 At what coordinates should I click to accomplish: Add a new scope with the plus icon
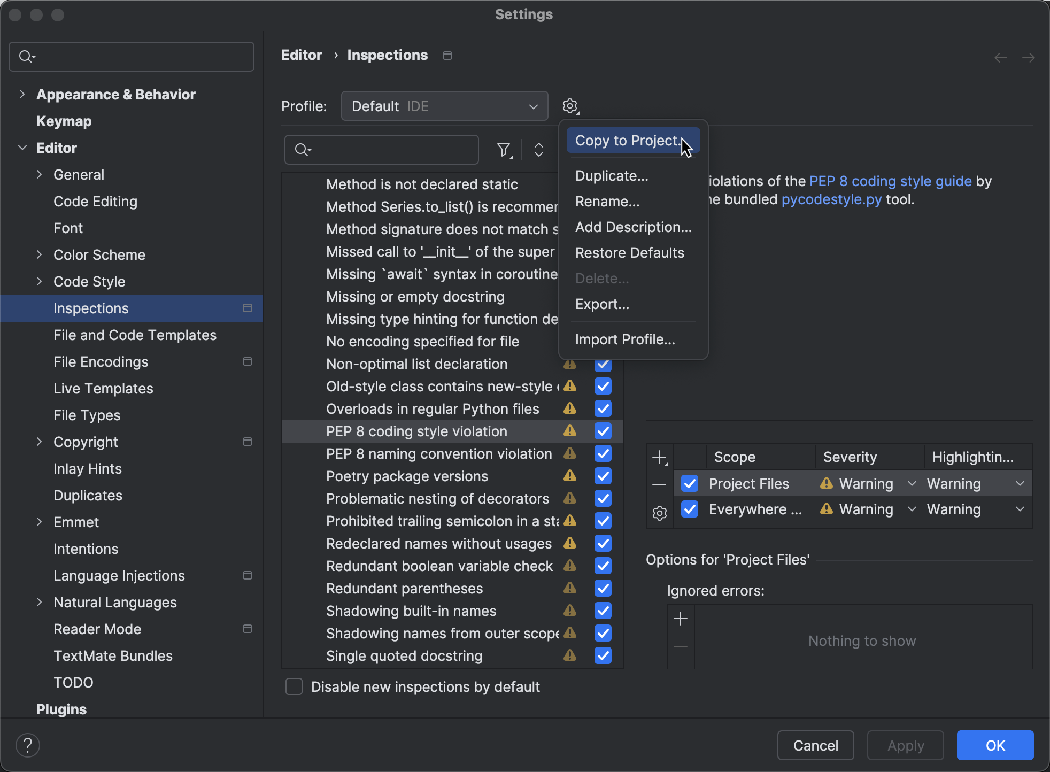pyautogui.click(x=659, y=457)
